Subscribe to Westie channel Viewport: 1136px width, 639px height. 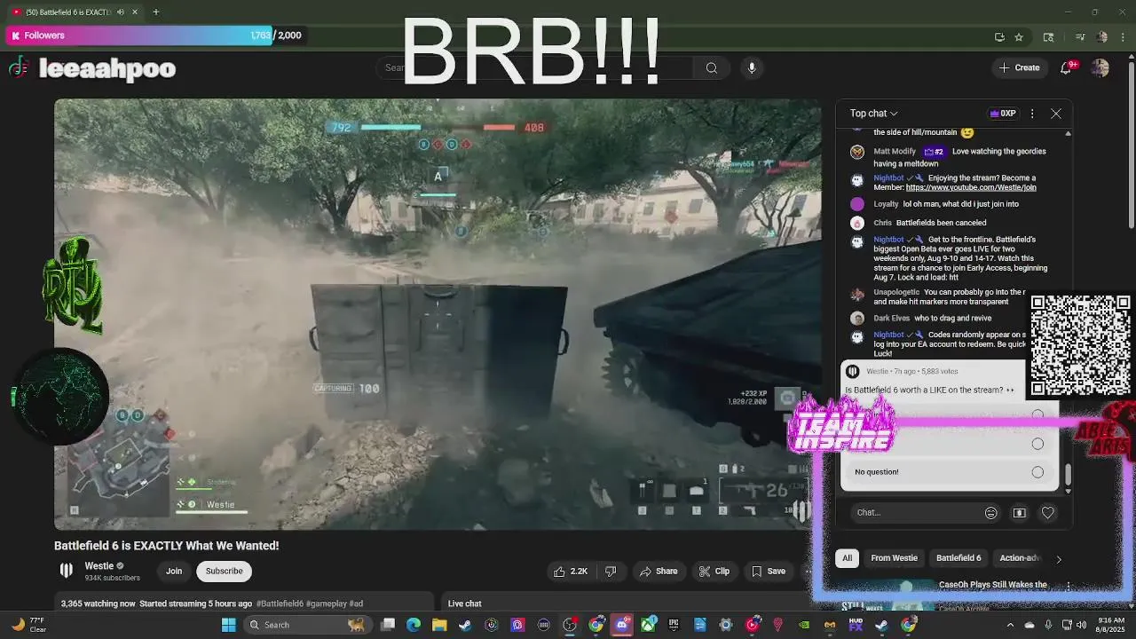pos(224,572)
